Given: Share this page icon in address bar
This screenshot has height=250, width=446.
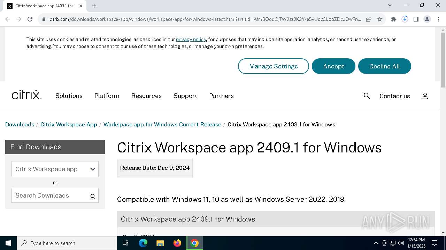Looking at the screenshot, I should coord(369,19).
